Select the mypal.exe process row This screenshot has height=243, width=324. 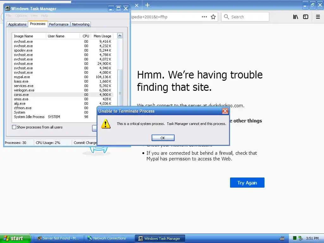click(x=63, y=77)
